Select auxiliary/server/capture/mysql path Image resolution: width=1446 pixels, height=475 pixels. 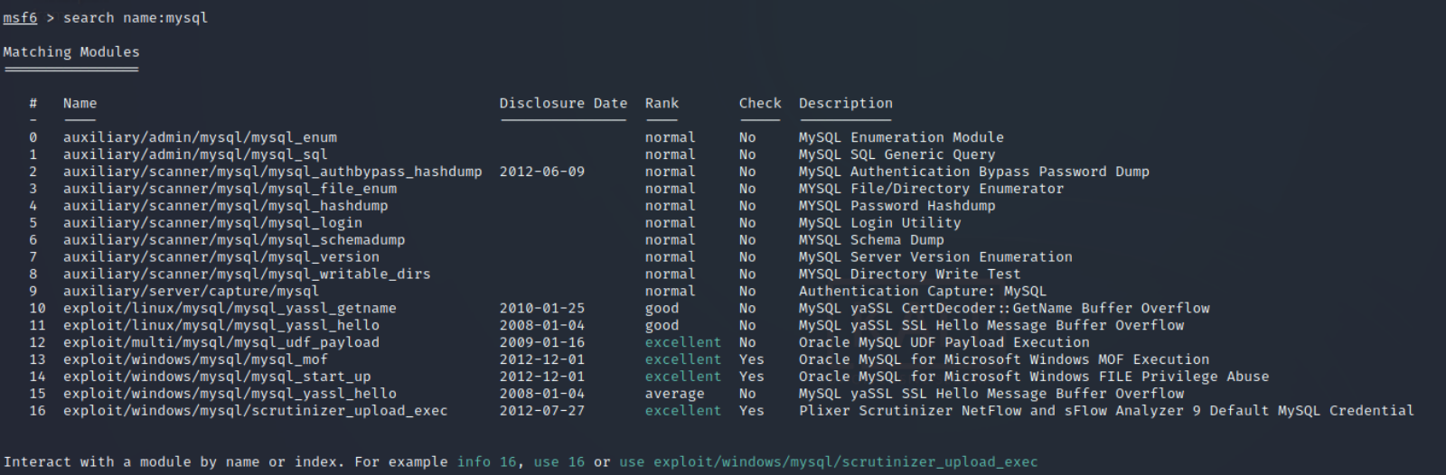(191, 293)
